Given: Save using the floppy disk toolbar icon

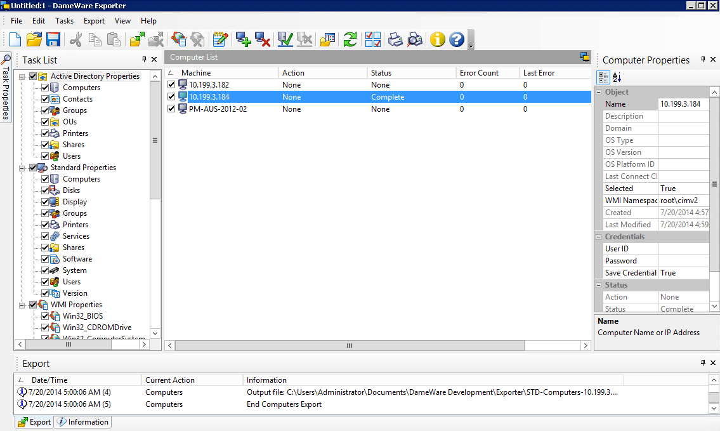Looking at the screenshot, I should [x=53, y=39].
